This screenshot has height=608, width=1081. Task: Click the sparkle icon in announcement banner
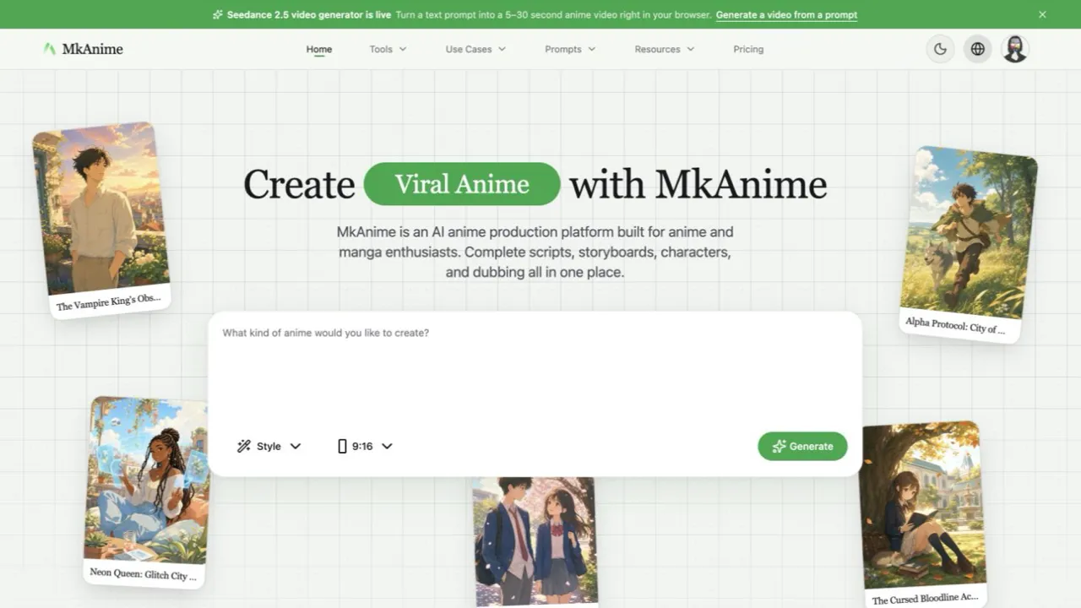(x=218, y=14)
